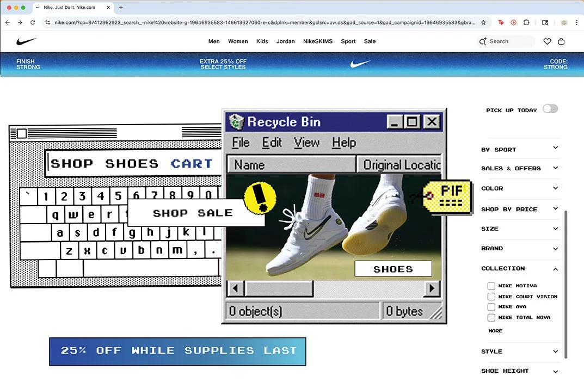Check the Nike Motiva checkbox
Image resolution: width=584 pixels, height=388 pixels.
point(490,286)
